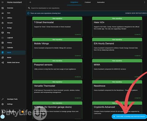The width and height of the screenshot is (147, 121).
Task: Click the Settings gear icon
Action: (2, 104)
